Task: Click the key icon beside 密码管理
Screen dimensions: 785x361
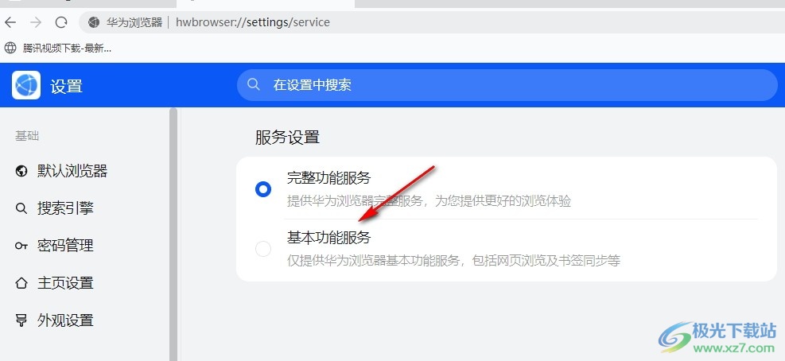Action: click(21, 246)
